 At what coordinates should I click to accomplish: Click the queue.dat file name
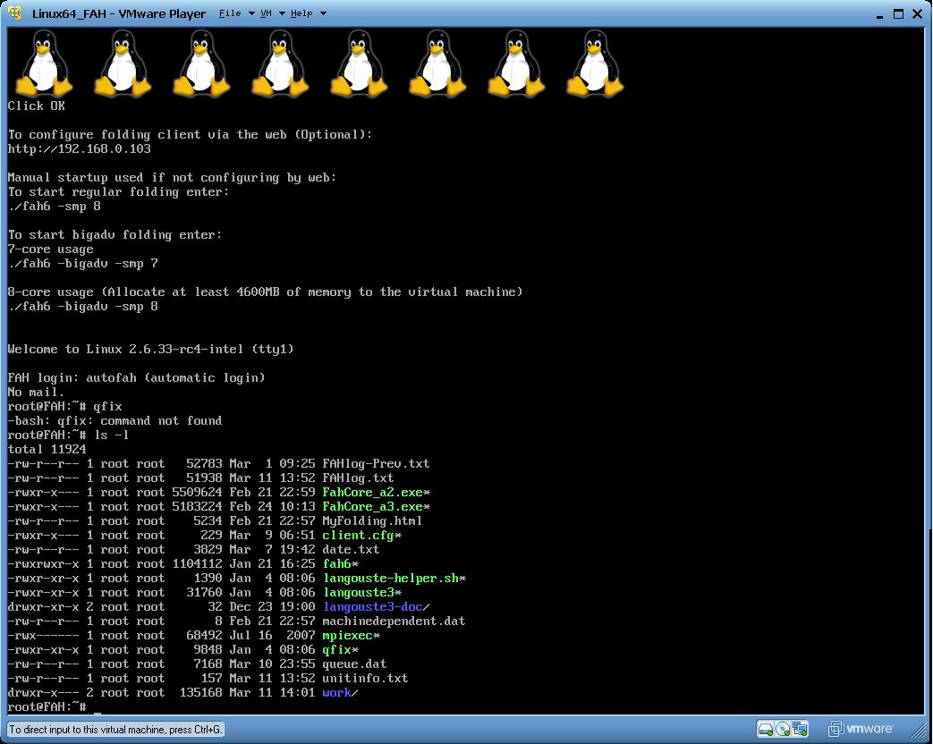(x=354, y=664)
